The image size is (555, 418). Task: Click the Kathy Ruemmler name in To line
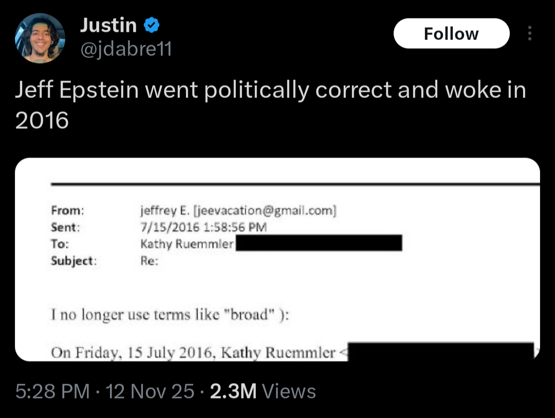point(187,244)
